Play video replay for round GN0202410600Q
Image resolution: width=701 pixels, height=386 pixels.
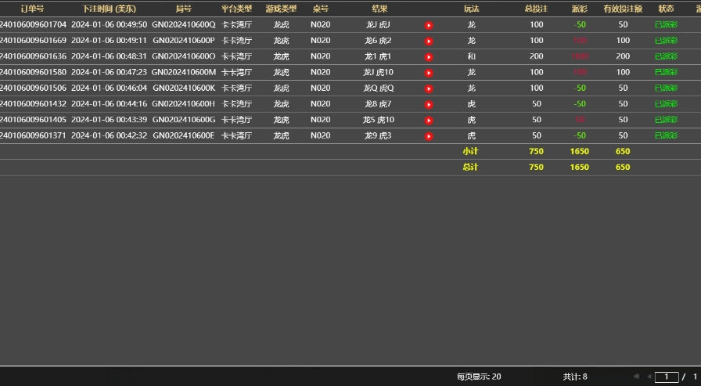pos(429,26)
